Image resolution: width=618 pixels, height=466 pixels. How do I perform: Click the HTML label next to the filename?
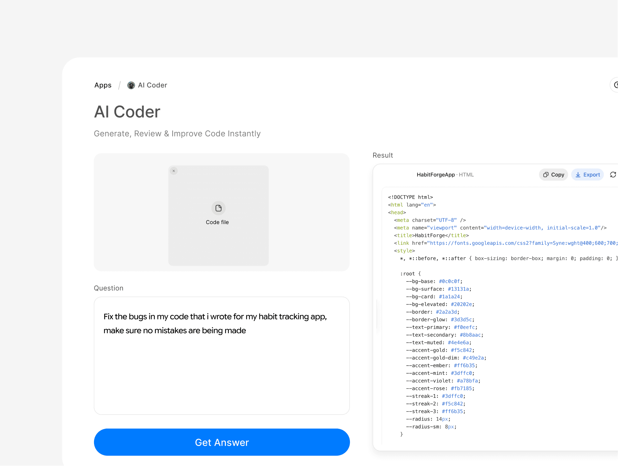[x=467, y=175]
